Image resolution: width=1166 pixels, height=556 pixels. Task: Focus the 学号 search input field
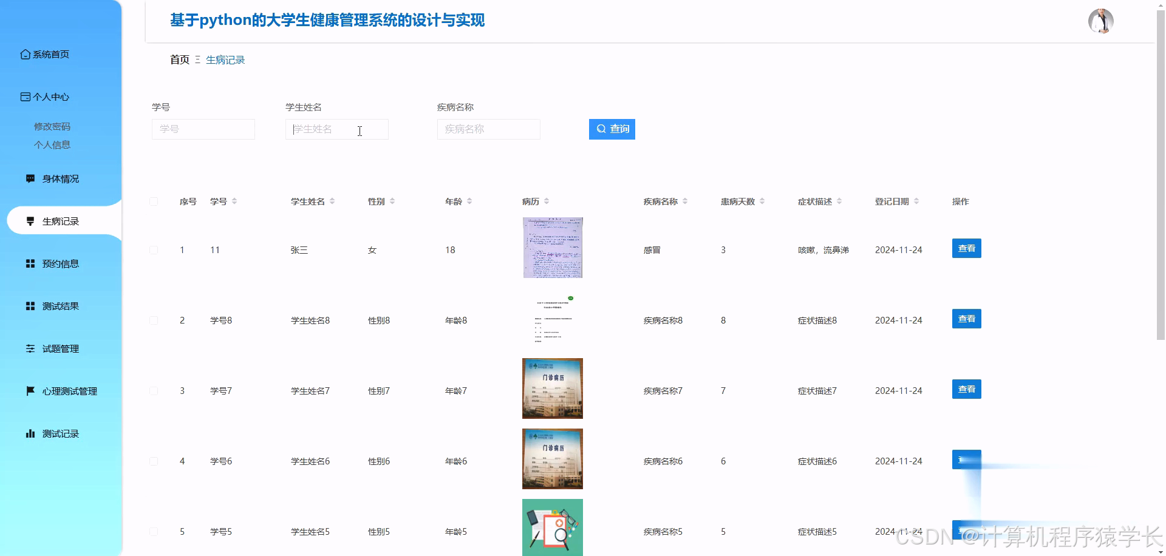click(203, 129)
